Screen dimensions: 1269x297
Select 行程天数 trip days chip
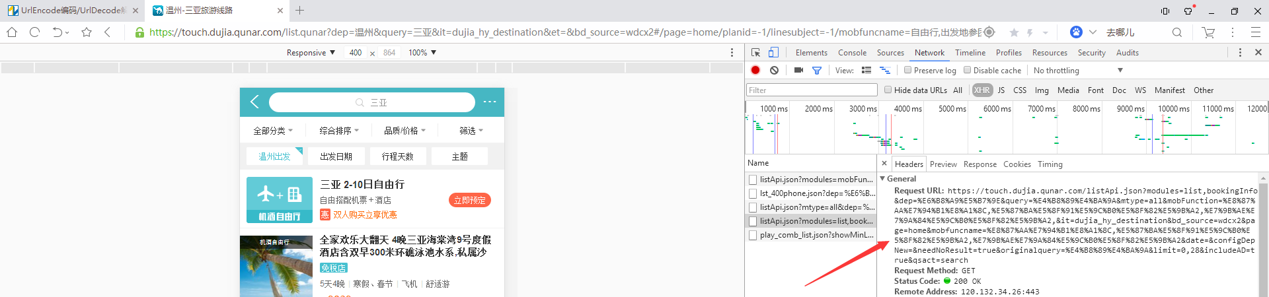[397, 156]
